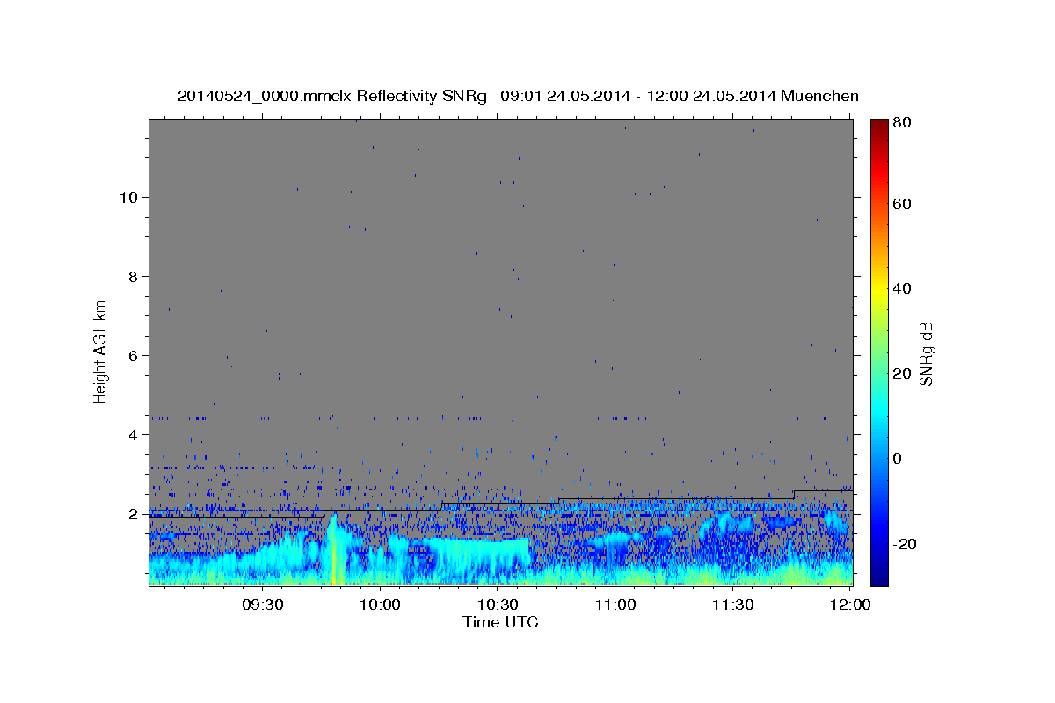Screen dimensions: 1055x703
Task: Click the 'Height AGL km' axis label
Action: (101, 351)
